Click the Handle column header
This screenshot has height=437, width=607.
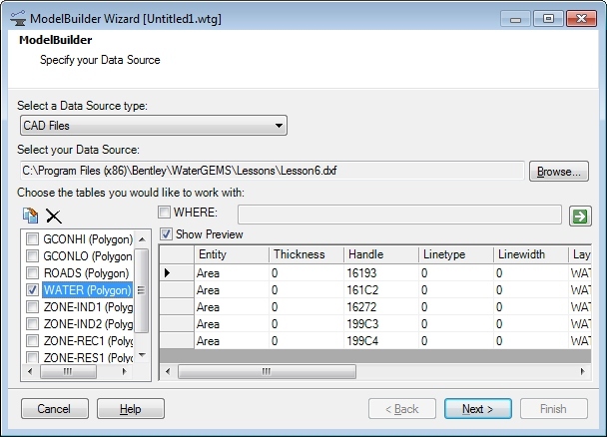click(381, 254)
